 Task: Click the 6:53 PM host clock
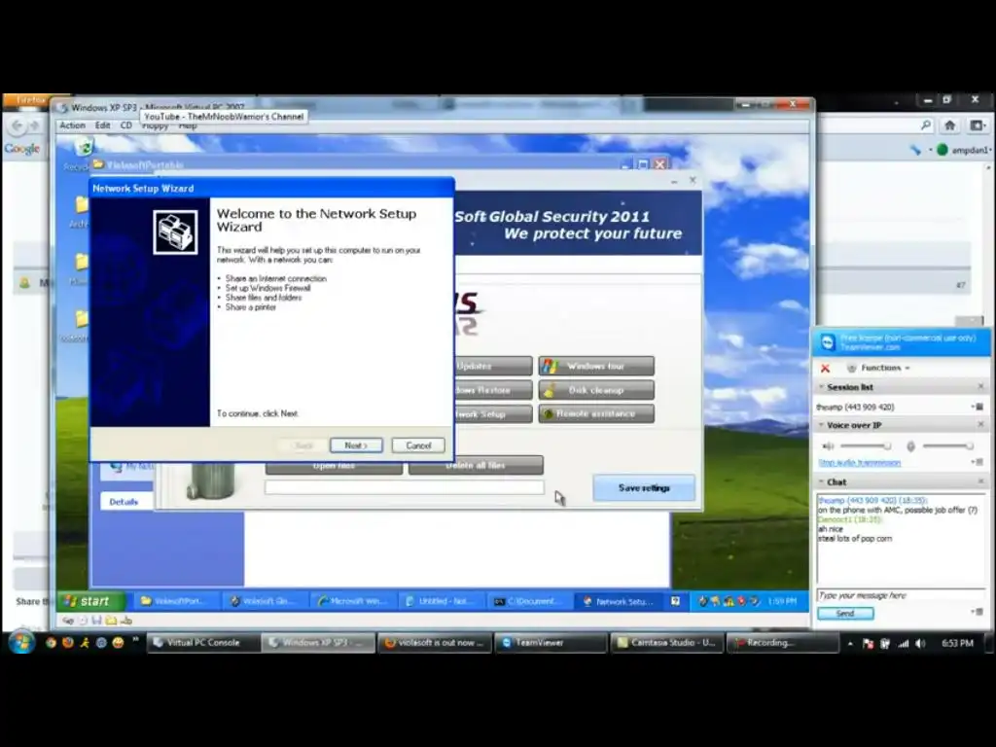coord(957,643)
